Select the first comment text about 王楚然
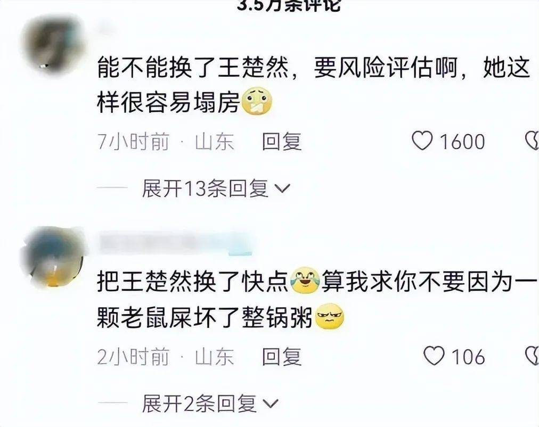Viewport: 539px width, 427px height. [314, 85]
